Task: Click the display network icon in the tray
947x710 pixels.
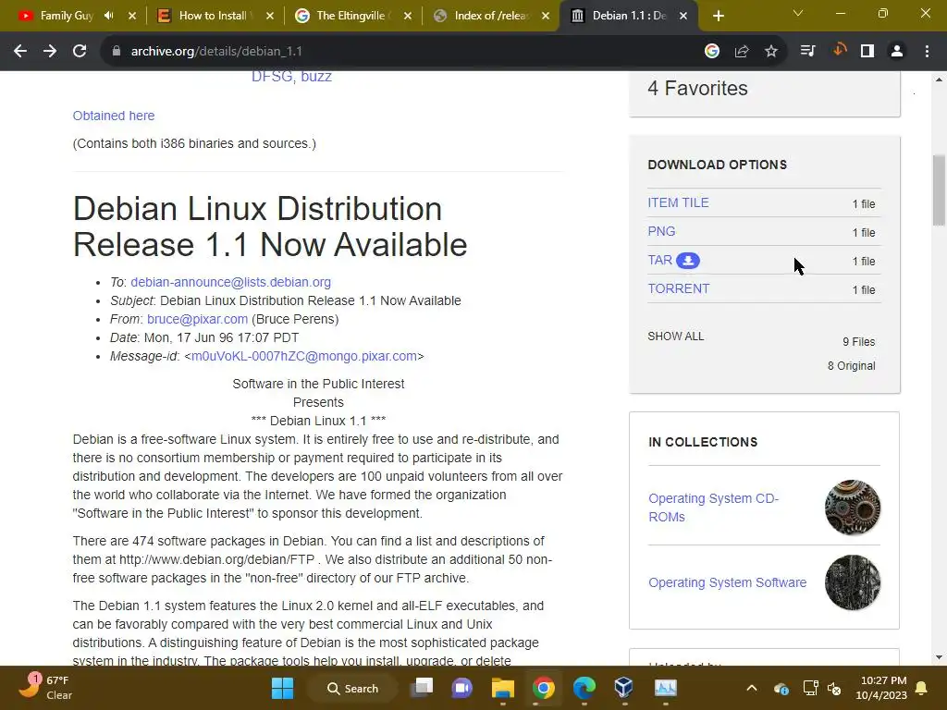Action: pyautogui.click(x=810, y=688)
